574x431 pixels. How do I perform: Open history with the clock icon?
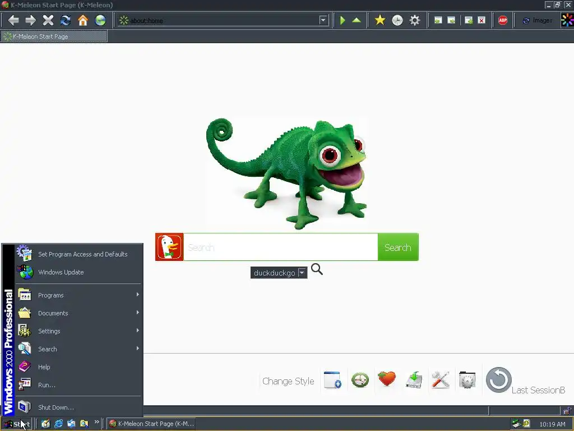pos(397,20)
